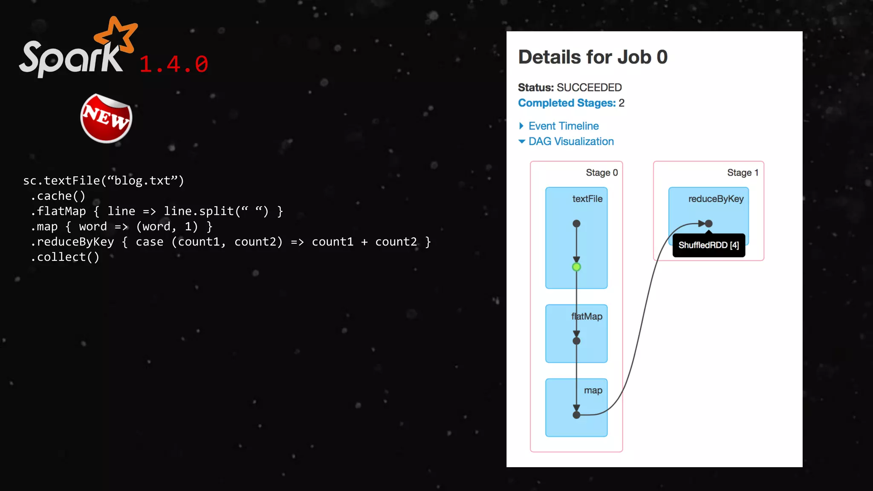Click the reduceByKey ShuffledRDD dot
Image resolution: width=873 pixels, height=491 pixels.
click(708, 224)
